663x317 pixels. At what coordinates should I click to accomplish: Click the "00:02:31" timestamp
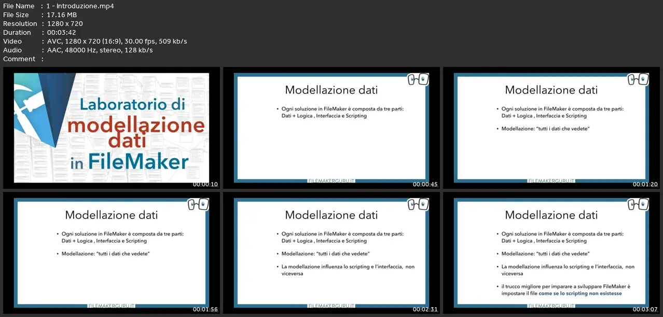tap(425, 309)
